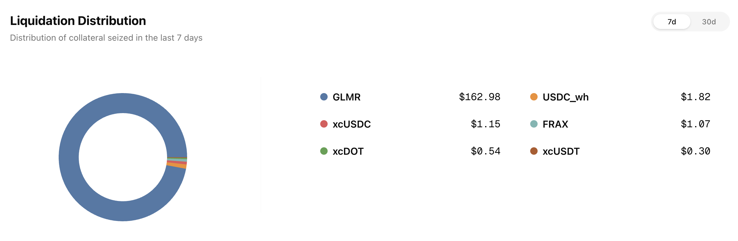Switch to the 7d time range
The width and height of the screenshot is (738, 241).
click(672, 22)
